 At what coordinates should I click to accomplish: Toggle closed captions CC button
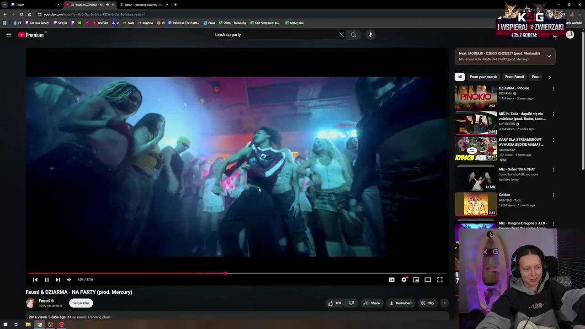[392, 280]
